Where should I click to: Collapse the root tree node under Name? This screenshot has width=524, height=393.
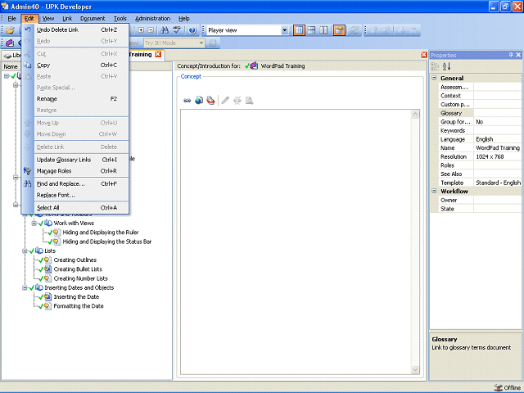[7, 76]
